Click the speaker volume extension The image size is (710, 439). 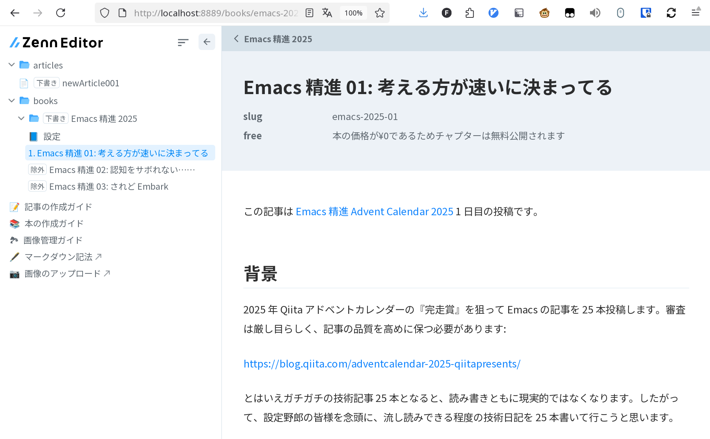coord(595,13)
